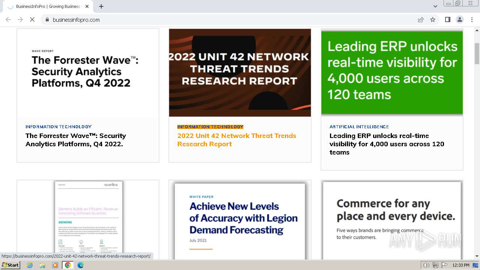The width and height of the screenshot is (480, 270).
Task: Open Action Center flag icon
Action: (444, 265)
